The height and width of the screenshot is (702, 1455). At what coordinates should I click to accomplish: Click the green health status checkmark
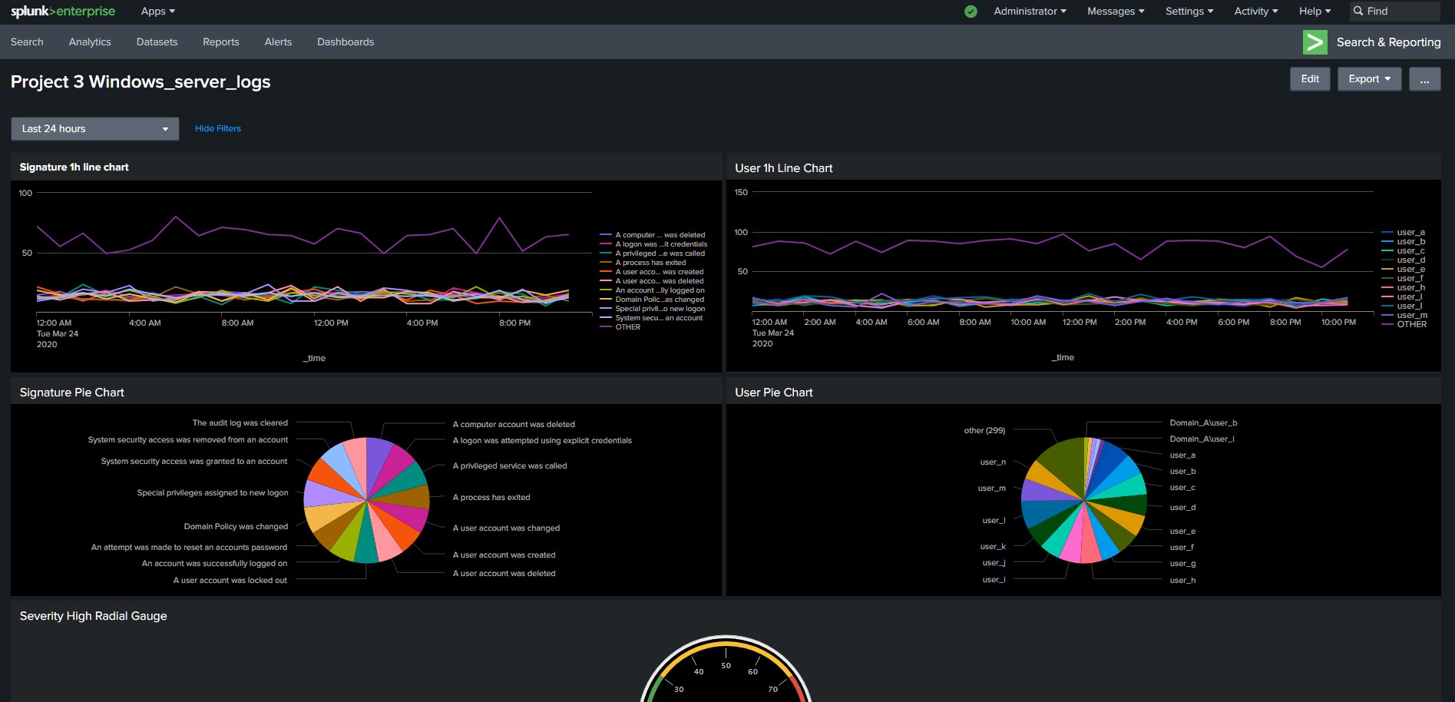click(970, 11)
